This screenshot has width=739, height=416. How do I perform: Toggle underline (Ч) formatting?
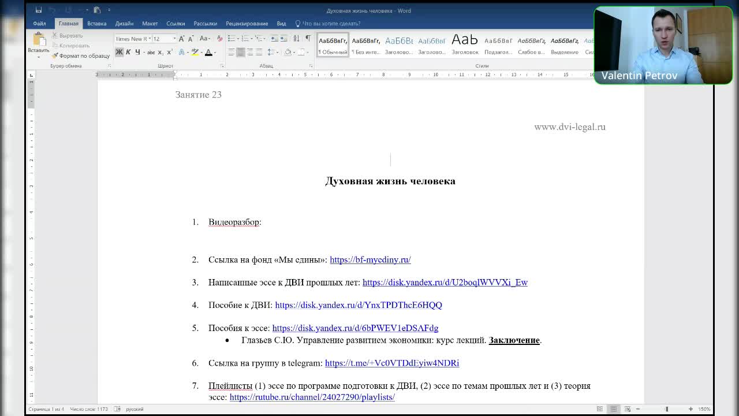coord(137,52)
